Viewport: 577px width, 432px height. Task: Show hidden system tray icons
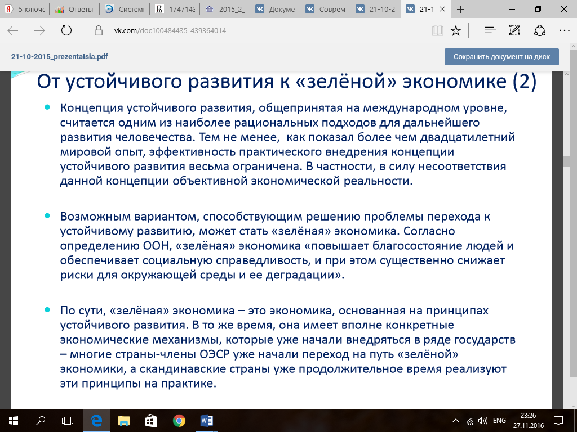[456, 420]
